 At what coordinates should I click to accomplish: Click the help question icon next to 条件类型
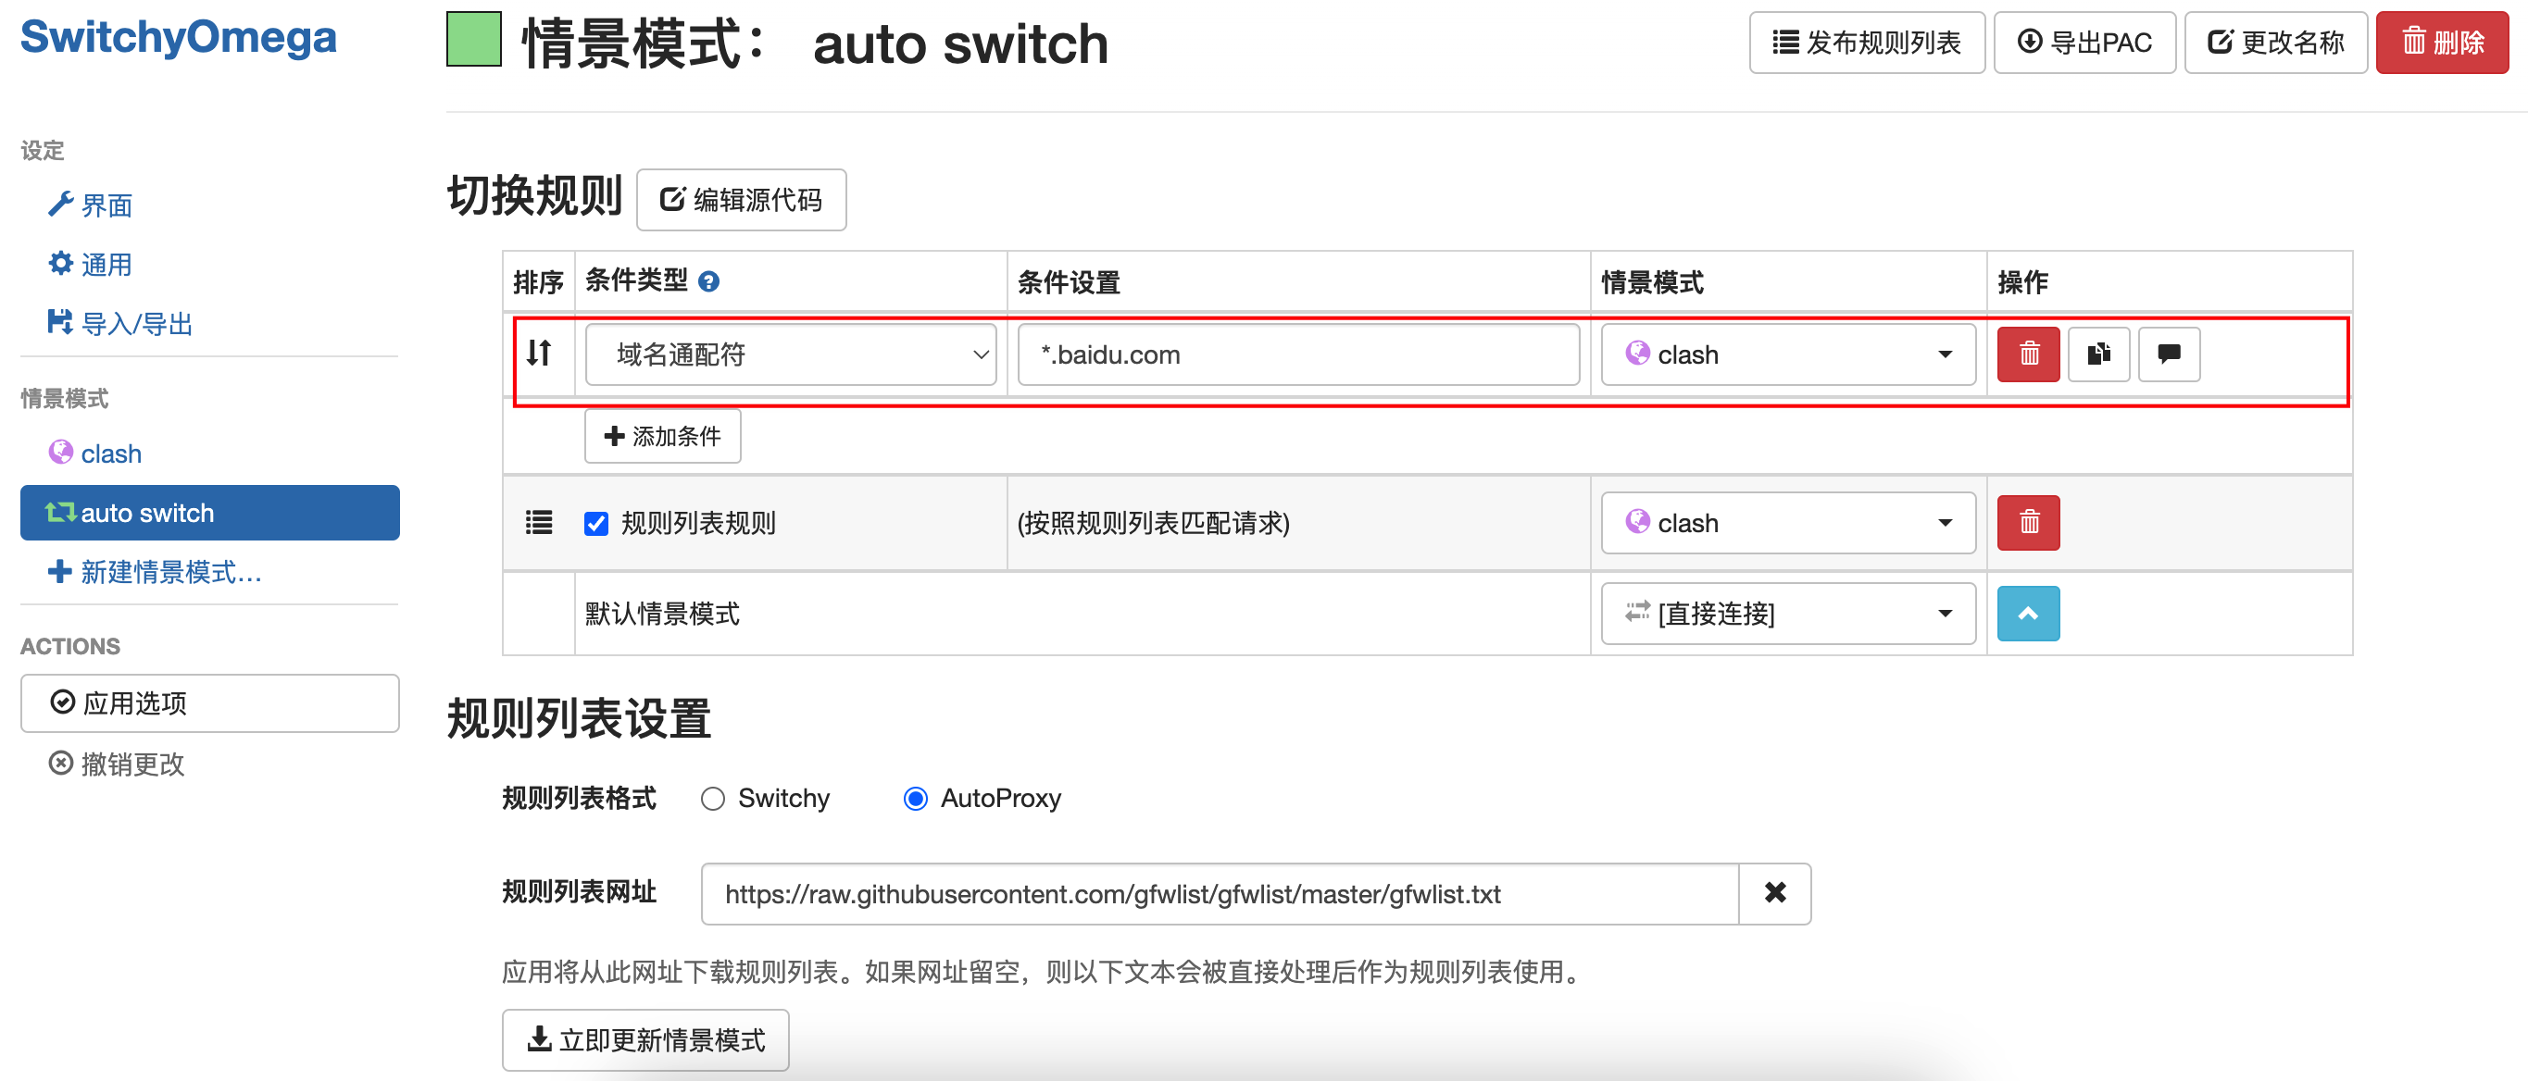pyautogui.click(x=708, y=282)
